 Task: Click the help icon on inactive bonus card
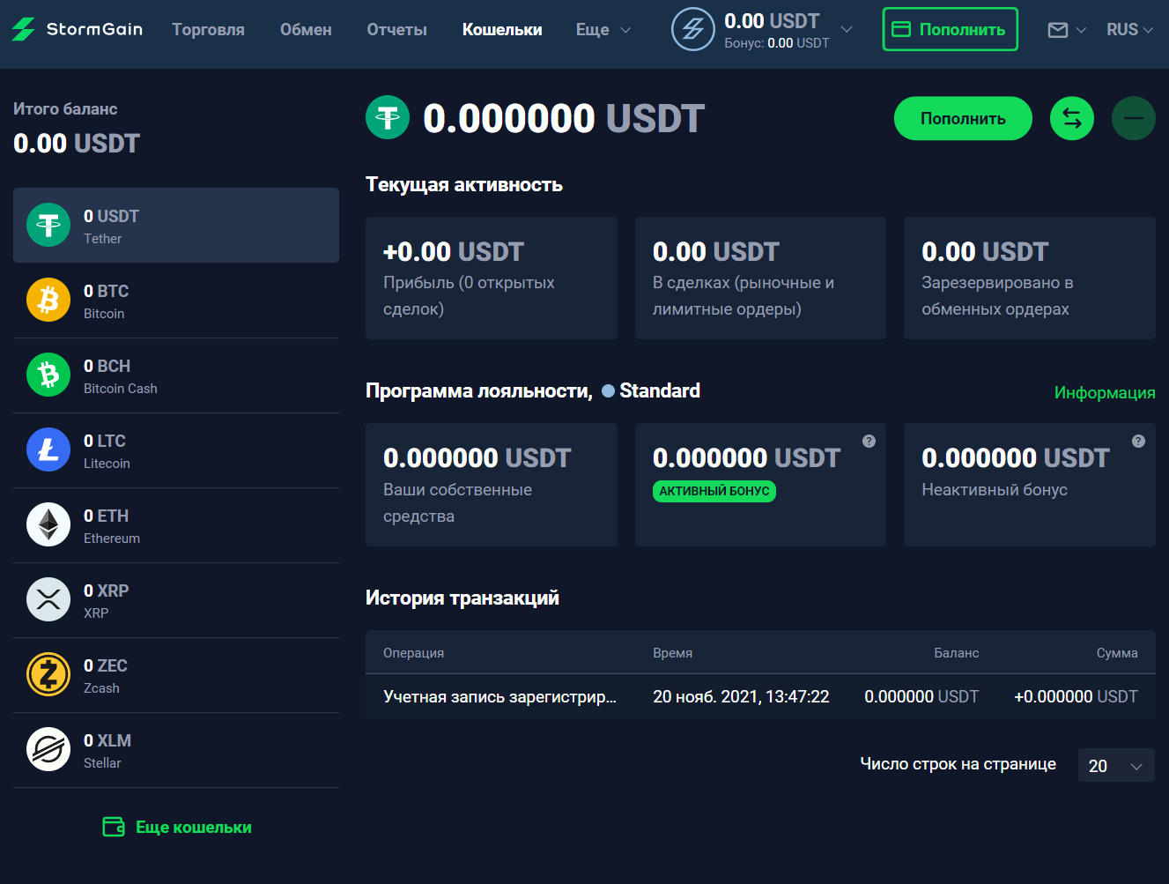click(x=1138, y=441)
